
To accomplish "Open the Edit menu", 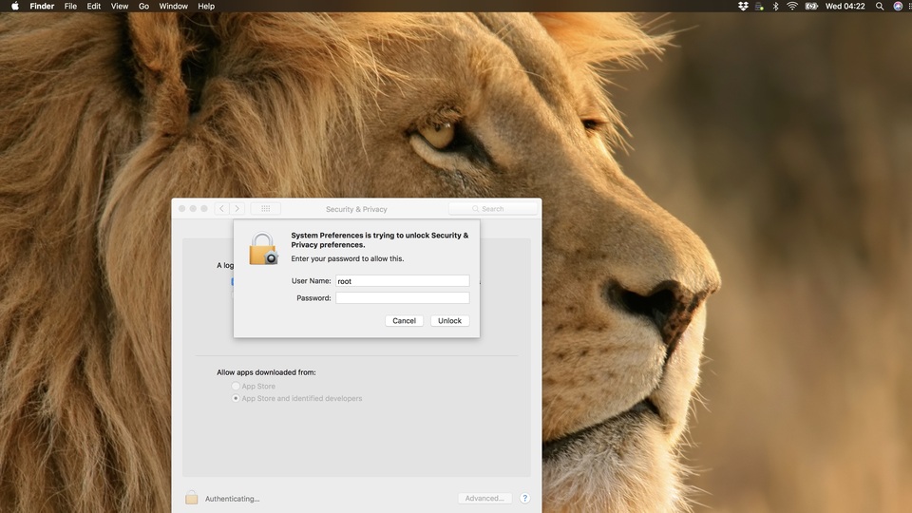I will point(94,7).
